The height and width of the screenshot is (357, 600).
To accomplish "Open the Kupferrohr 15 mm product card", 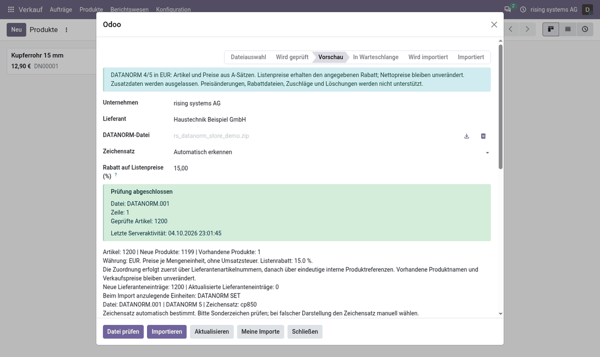I will click(x=51, y=60).
